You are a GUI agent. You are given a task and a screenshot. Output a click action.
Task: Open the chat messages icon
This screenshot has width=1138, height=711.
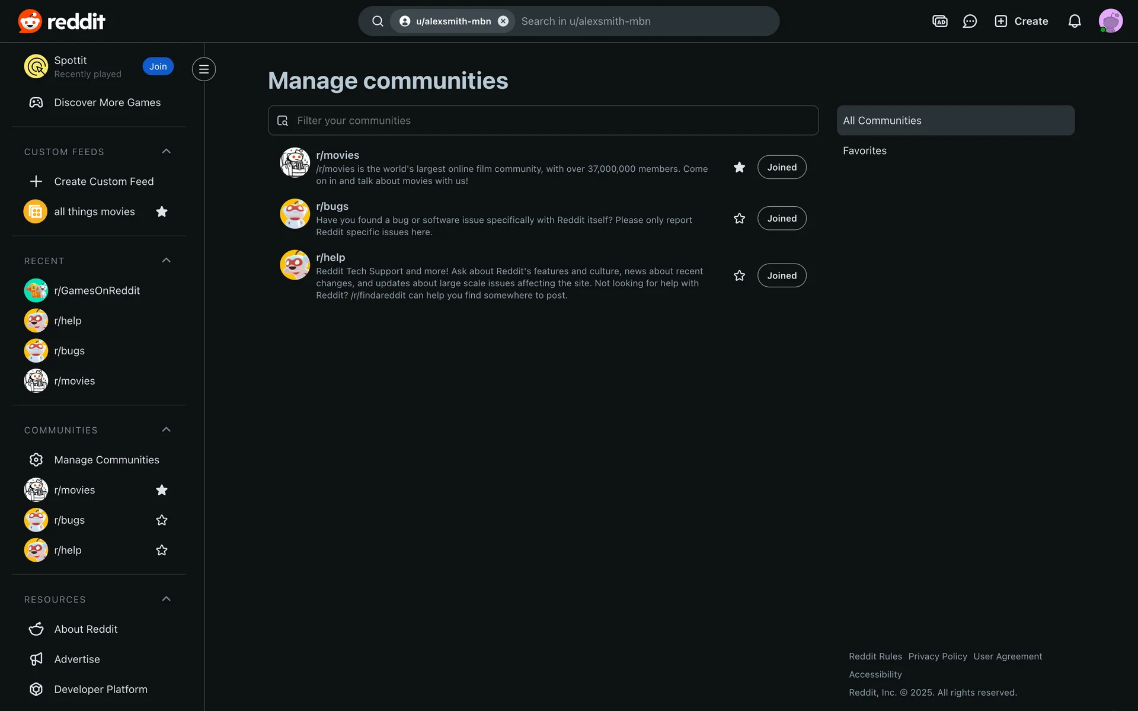pos(970,21)
